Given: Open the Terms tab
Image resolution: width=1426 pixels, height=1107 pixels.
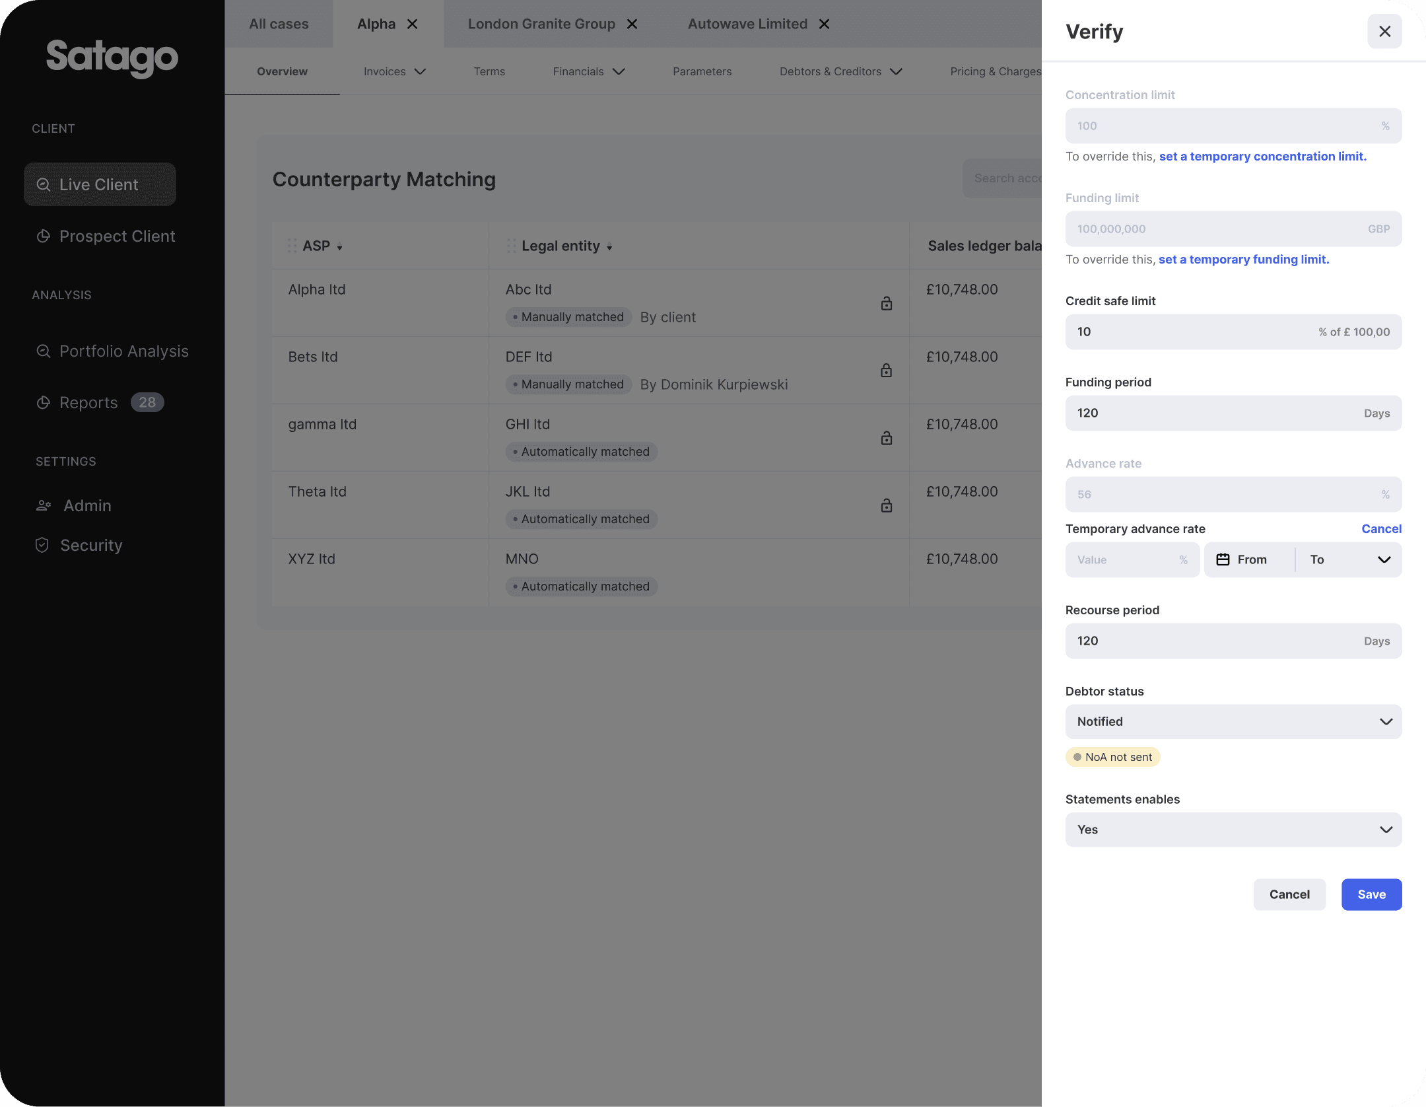Looking at the screenshot, I should tap(489, 71).
